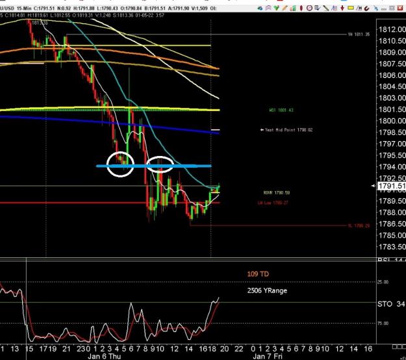The width and height of the screenshot is (406, 360).
Task: Click the 'Jan 7 Fri' date label
Action: pos(268,356)
